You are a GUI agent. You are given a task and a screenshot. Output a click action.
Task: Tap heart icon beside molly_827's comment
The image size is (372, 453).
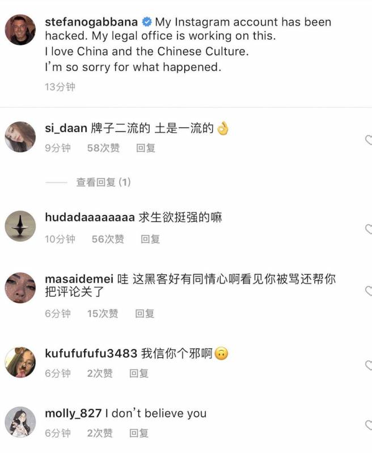pyautogui.click(x=369, y=425)
